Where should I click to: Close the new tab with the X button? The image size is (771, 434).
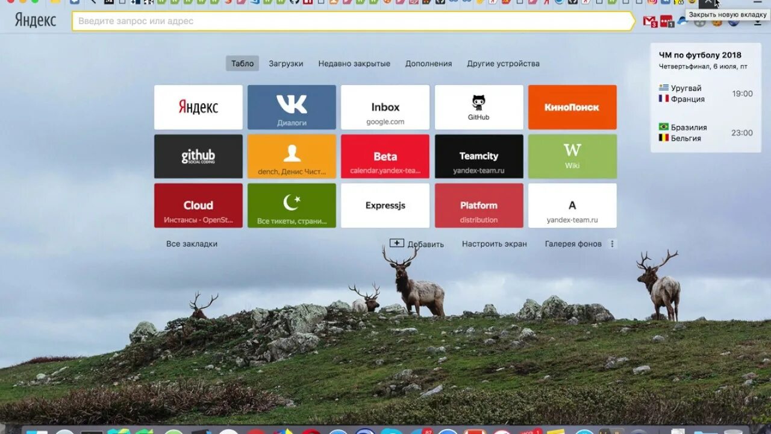708,2
